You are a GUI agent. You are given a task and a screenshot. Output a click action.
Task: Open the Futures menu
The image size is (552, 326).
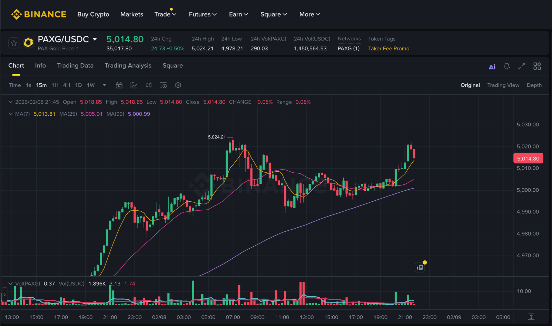coord(203,15)
